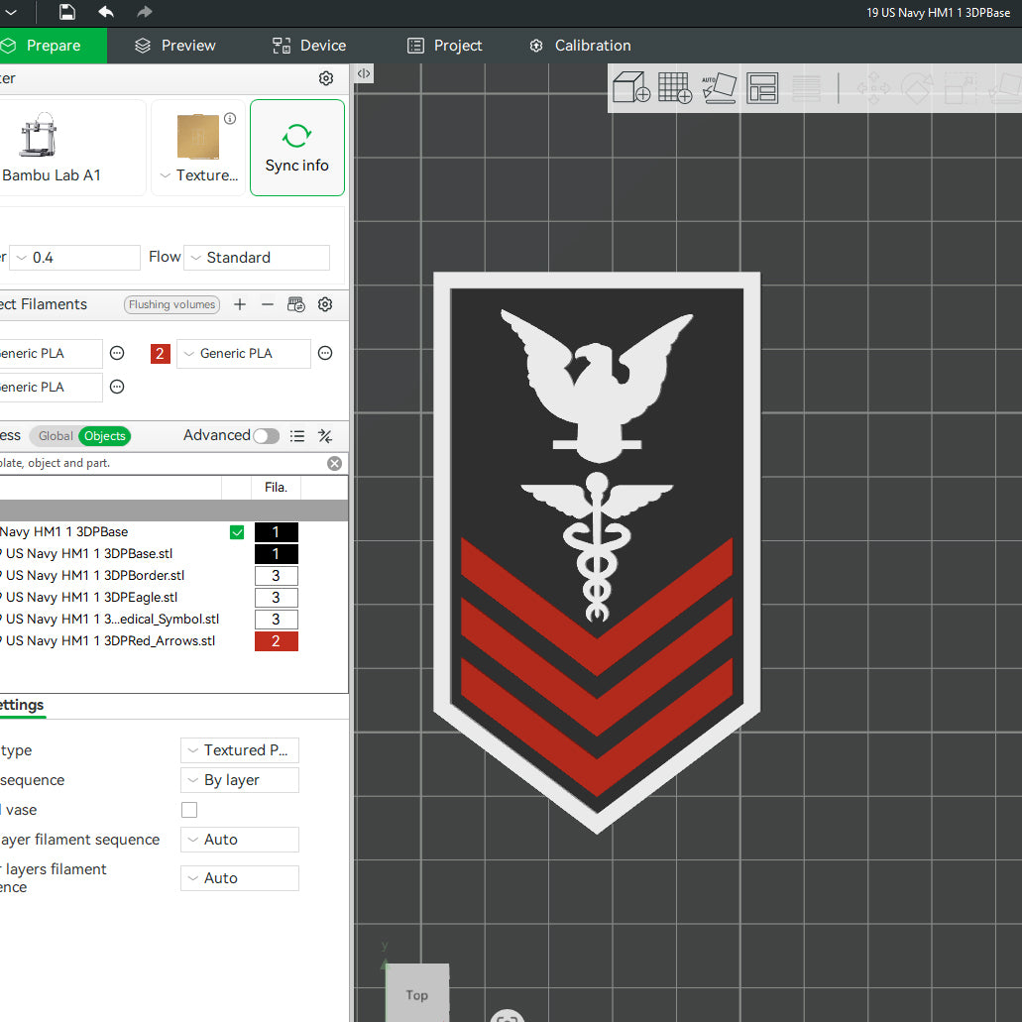Add a new filament with plus icon

240,304
